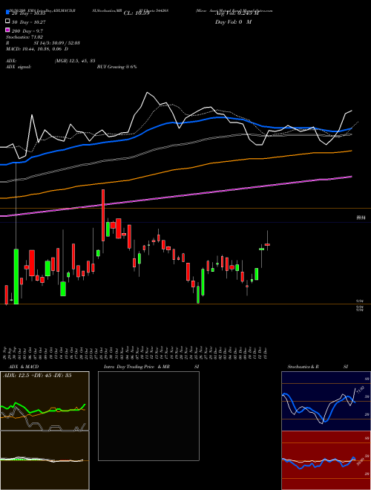
Task: Click the 'Stochastics & RSI' panel title
Action: [318, 367]
